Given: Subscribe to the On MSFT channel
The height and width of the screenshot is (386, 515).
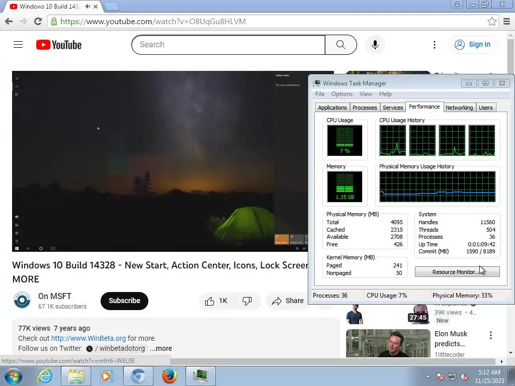Looking at the screenshot, I should point(124,301).
